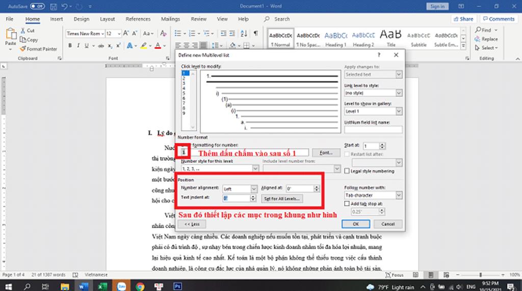Click the Paste icon
Image resolution: width=522 pixels, height=291 pixels.
[x=11, y=34]
